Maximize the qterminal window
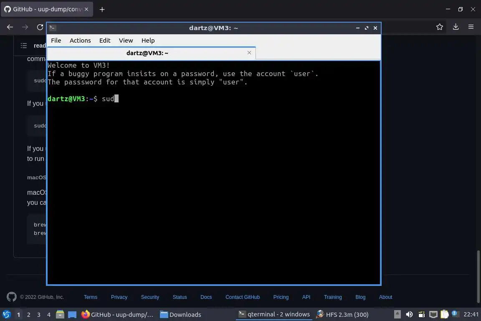Image resolution: width=481 pixels, height=321 pixels. click(367, 28)
